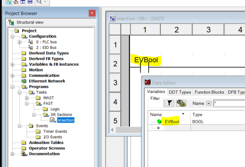Viewport: 245px width, 167px height.
Task: Click the filter funnel button
Action: click(169, 103)
